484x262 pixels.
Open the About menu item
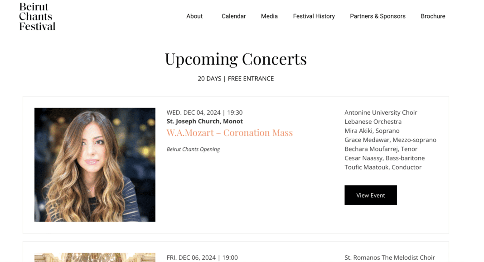pyautogui.click(x=194, y=16)
